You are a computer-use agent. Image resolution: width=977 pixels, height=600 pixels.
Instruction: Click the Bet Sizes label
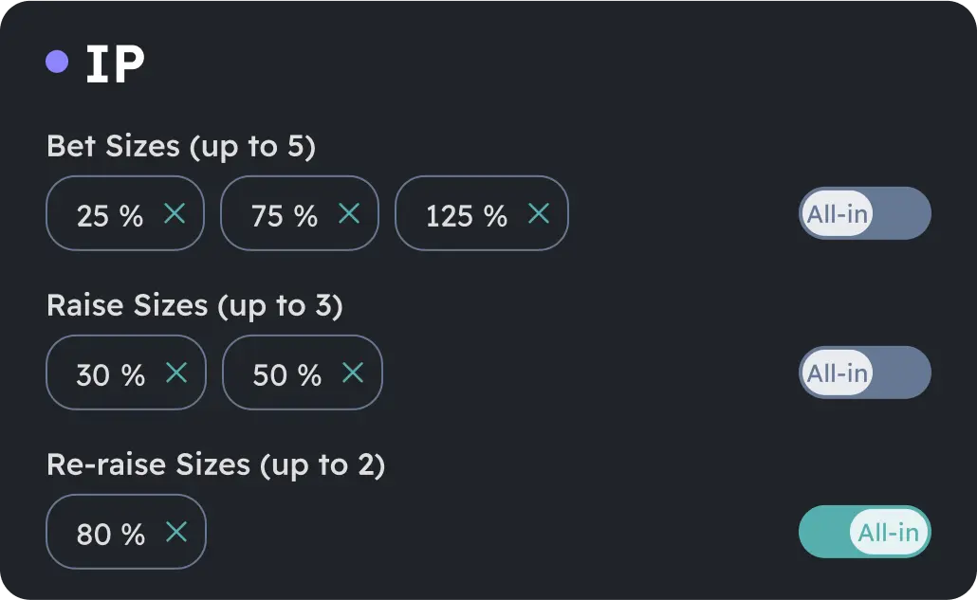coord(182,146)
